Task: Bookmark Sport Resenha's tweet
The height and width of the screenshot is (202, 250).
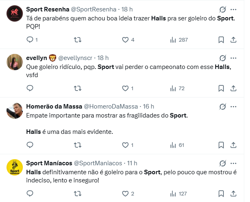Action: [x=221, y=40]
